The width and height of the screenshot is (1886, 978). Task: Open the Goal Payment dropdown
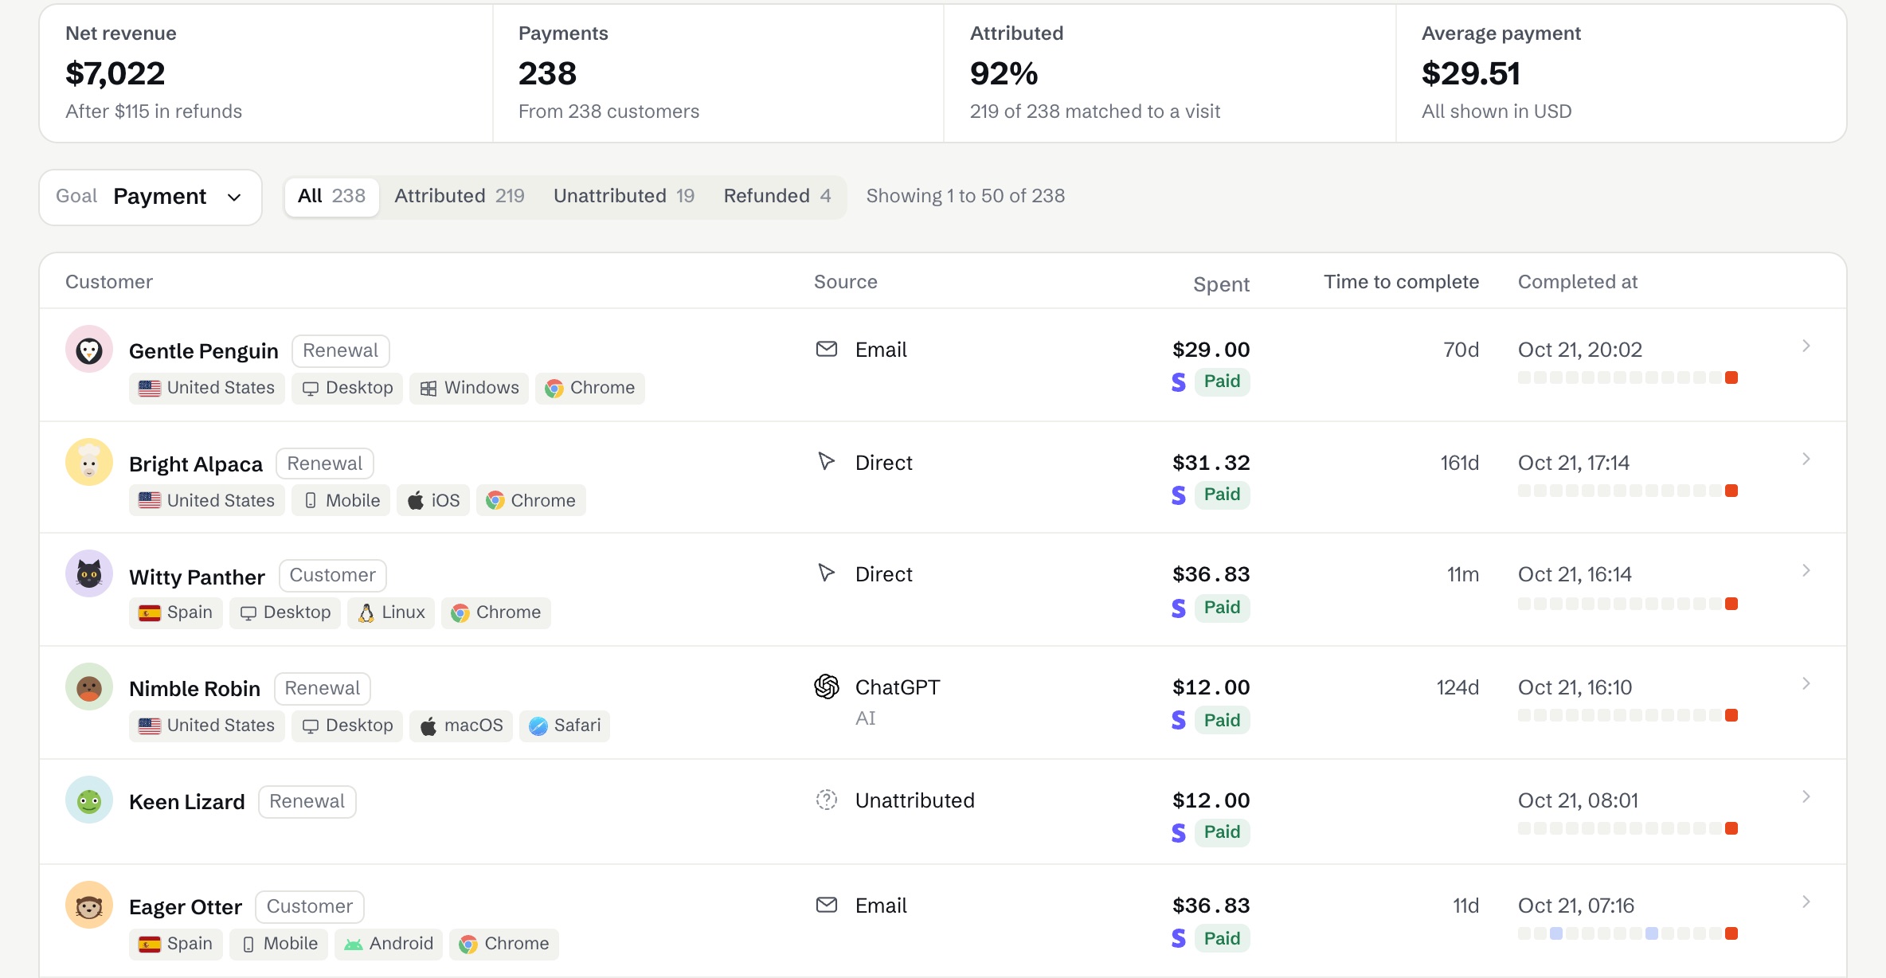pos(151,197)
